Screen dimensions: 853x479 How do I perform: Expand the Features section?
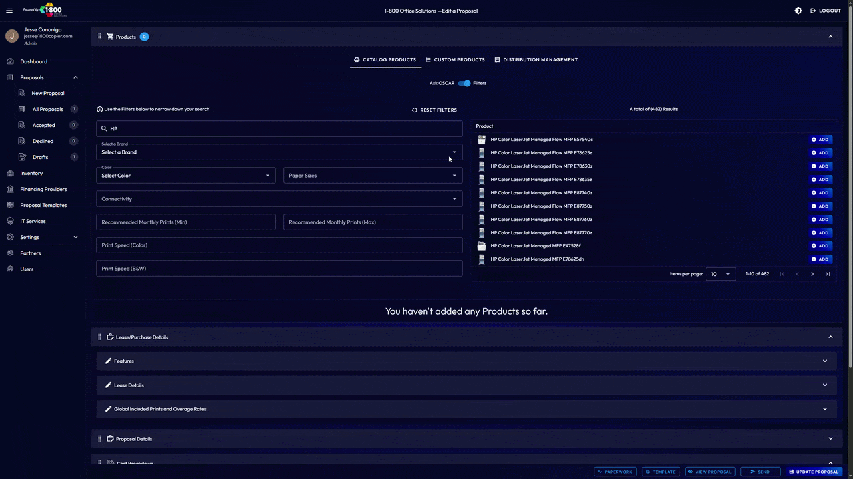[466, 361]
